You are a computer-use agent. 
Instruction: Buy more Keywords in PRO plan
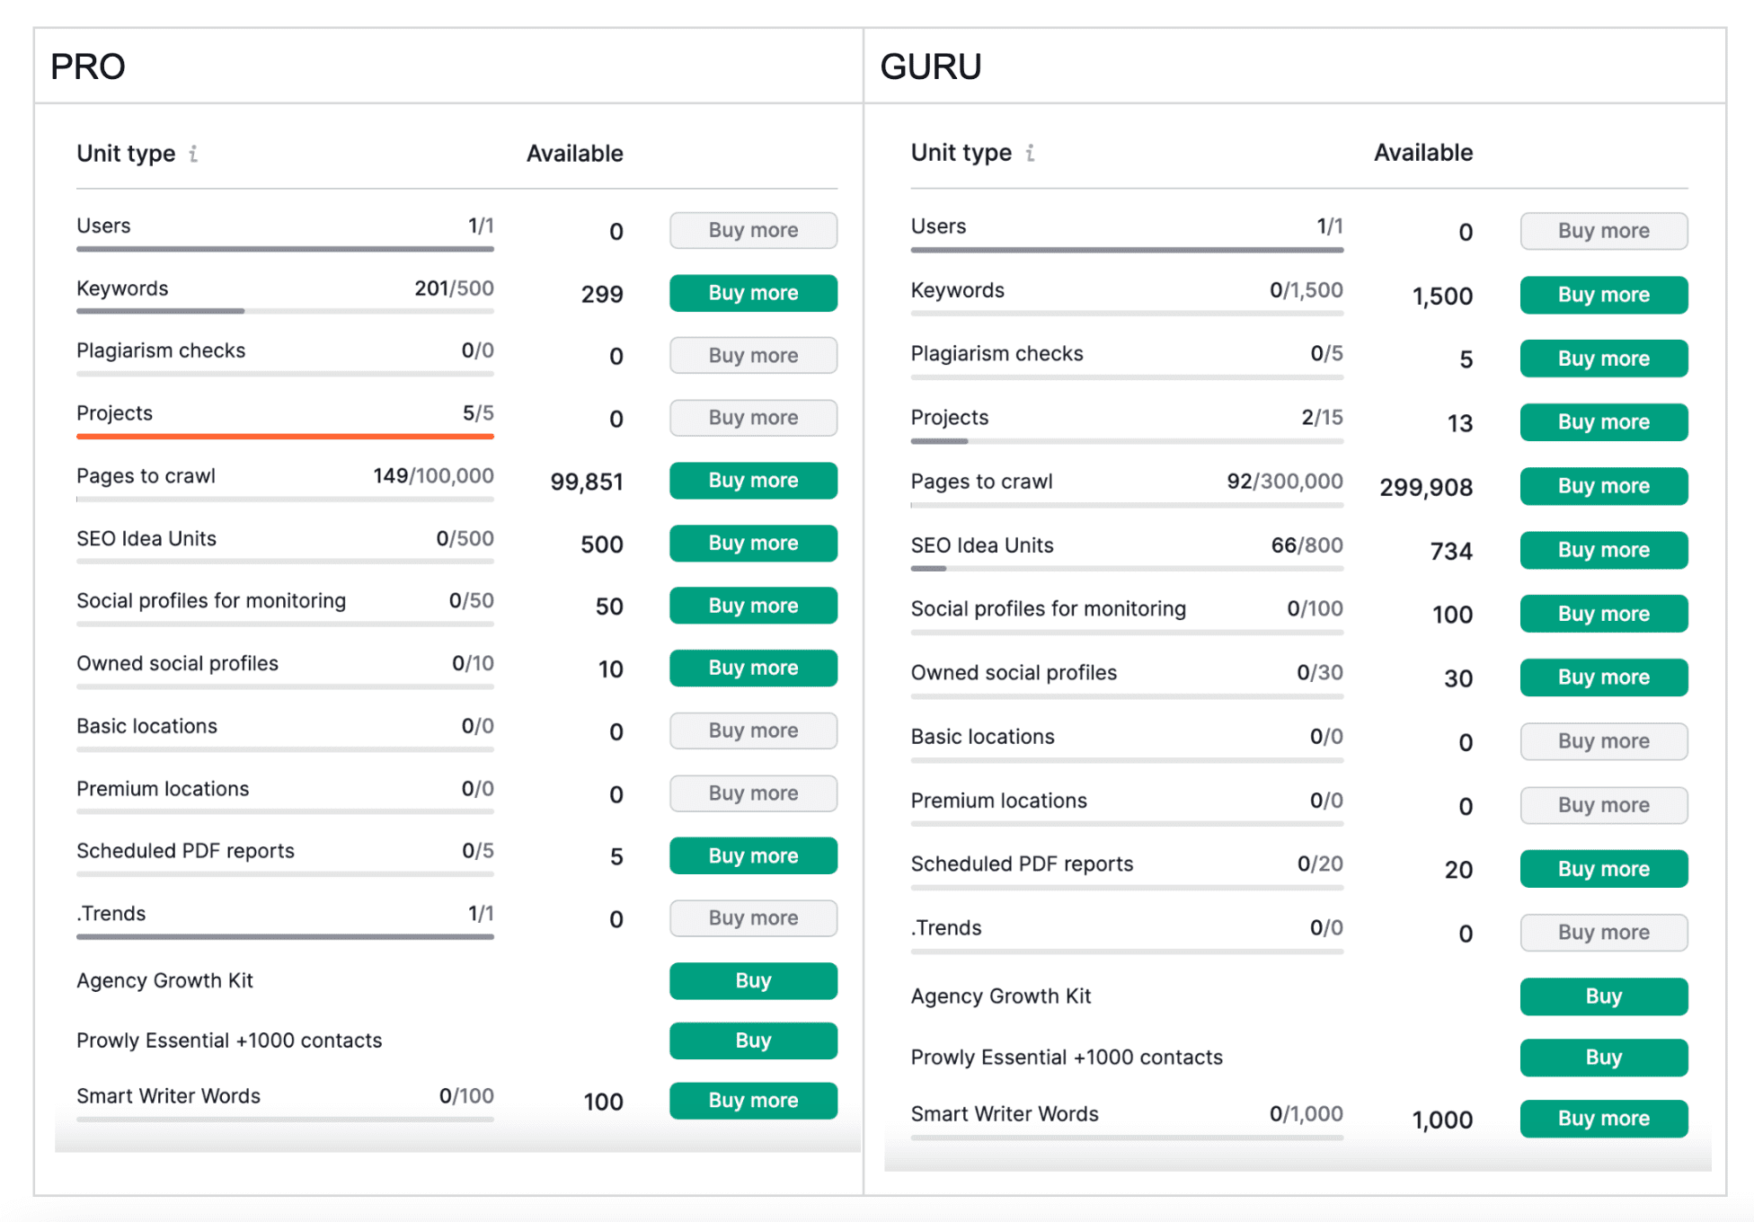[x=752, y=293]
